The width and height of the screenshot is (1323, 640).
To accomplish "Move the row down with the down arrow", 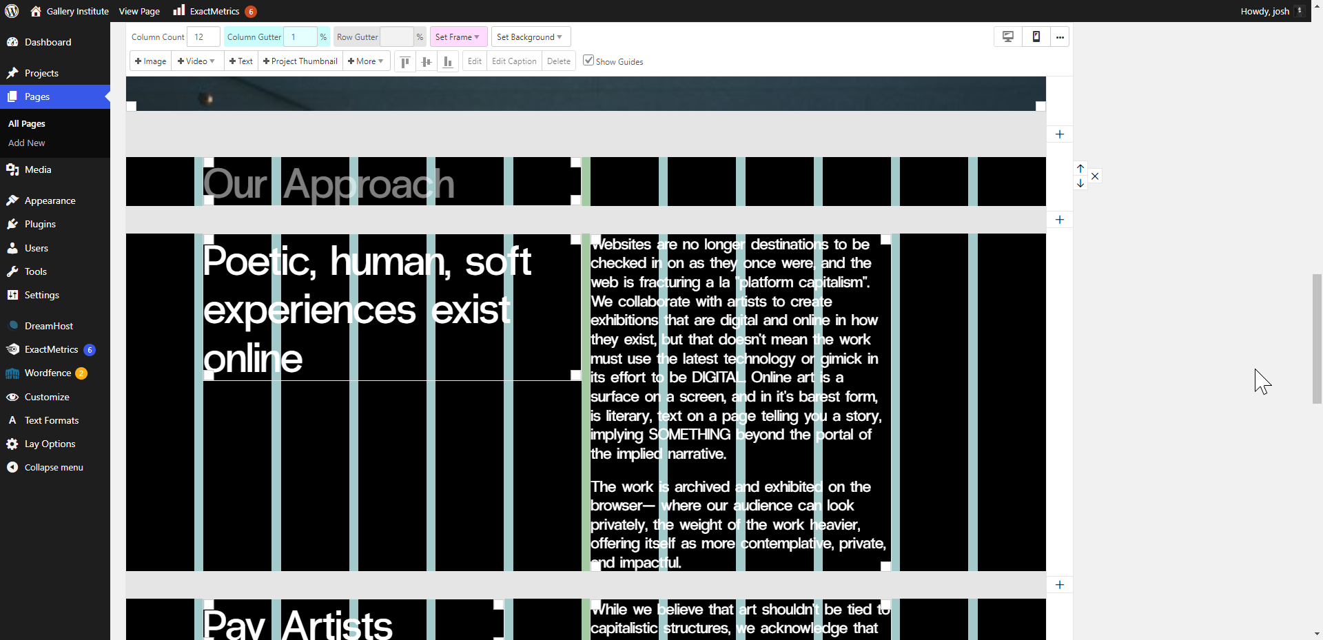I will [1080, 183].
